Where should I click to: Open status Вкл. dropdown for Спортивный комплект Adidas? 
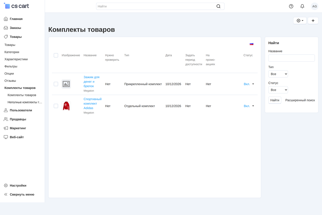(x=249, y=106)
